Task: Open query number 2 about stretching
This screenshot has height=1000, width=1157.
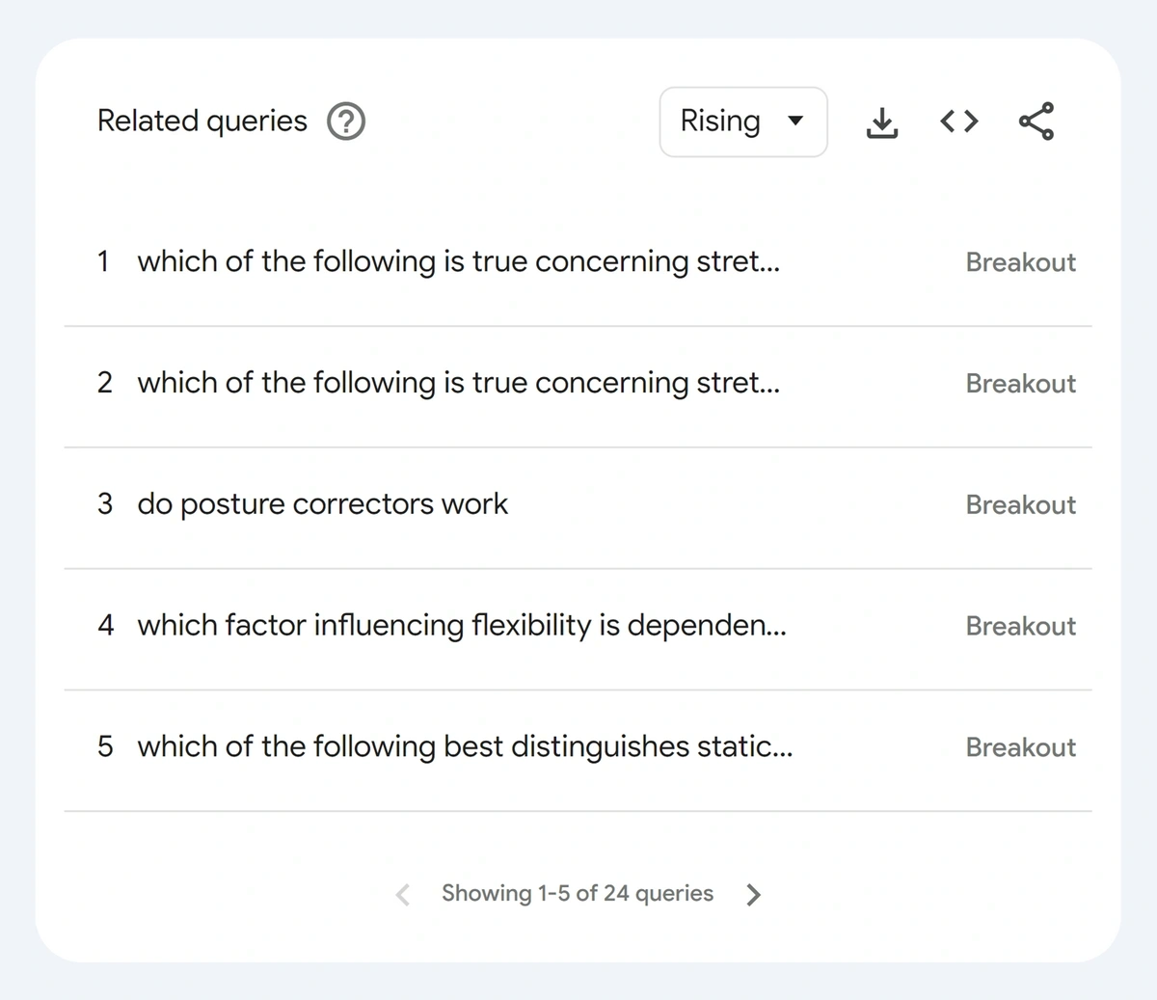Action: tap(459, 384)
